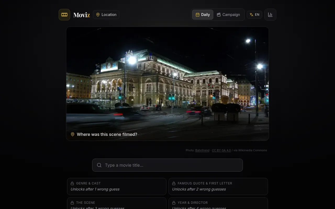Click the Moviz film strip logo icon
This screenshot has height=209, width=335.
tap(64, 15)
